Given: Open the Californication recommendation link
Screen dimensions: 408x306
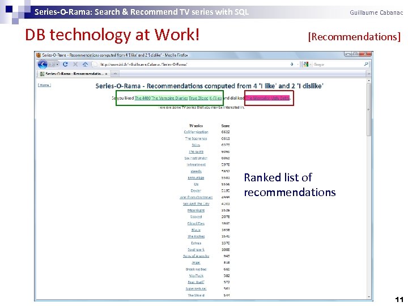Looking at the screenshot, I should pyautogui.click(x=196, y=132).
